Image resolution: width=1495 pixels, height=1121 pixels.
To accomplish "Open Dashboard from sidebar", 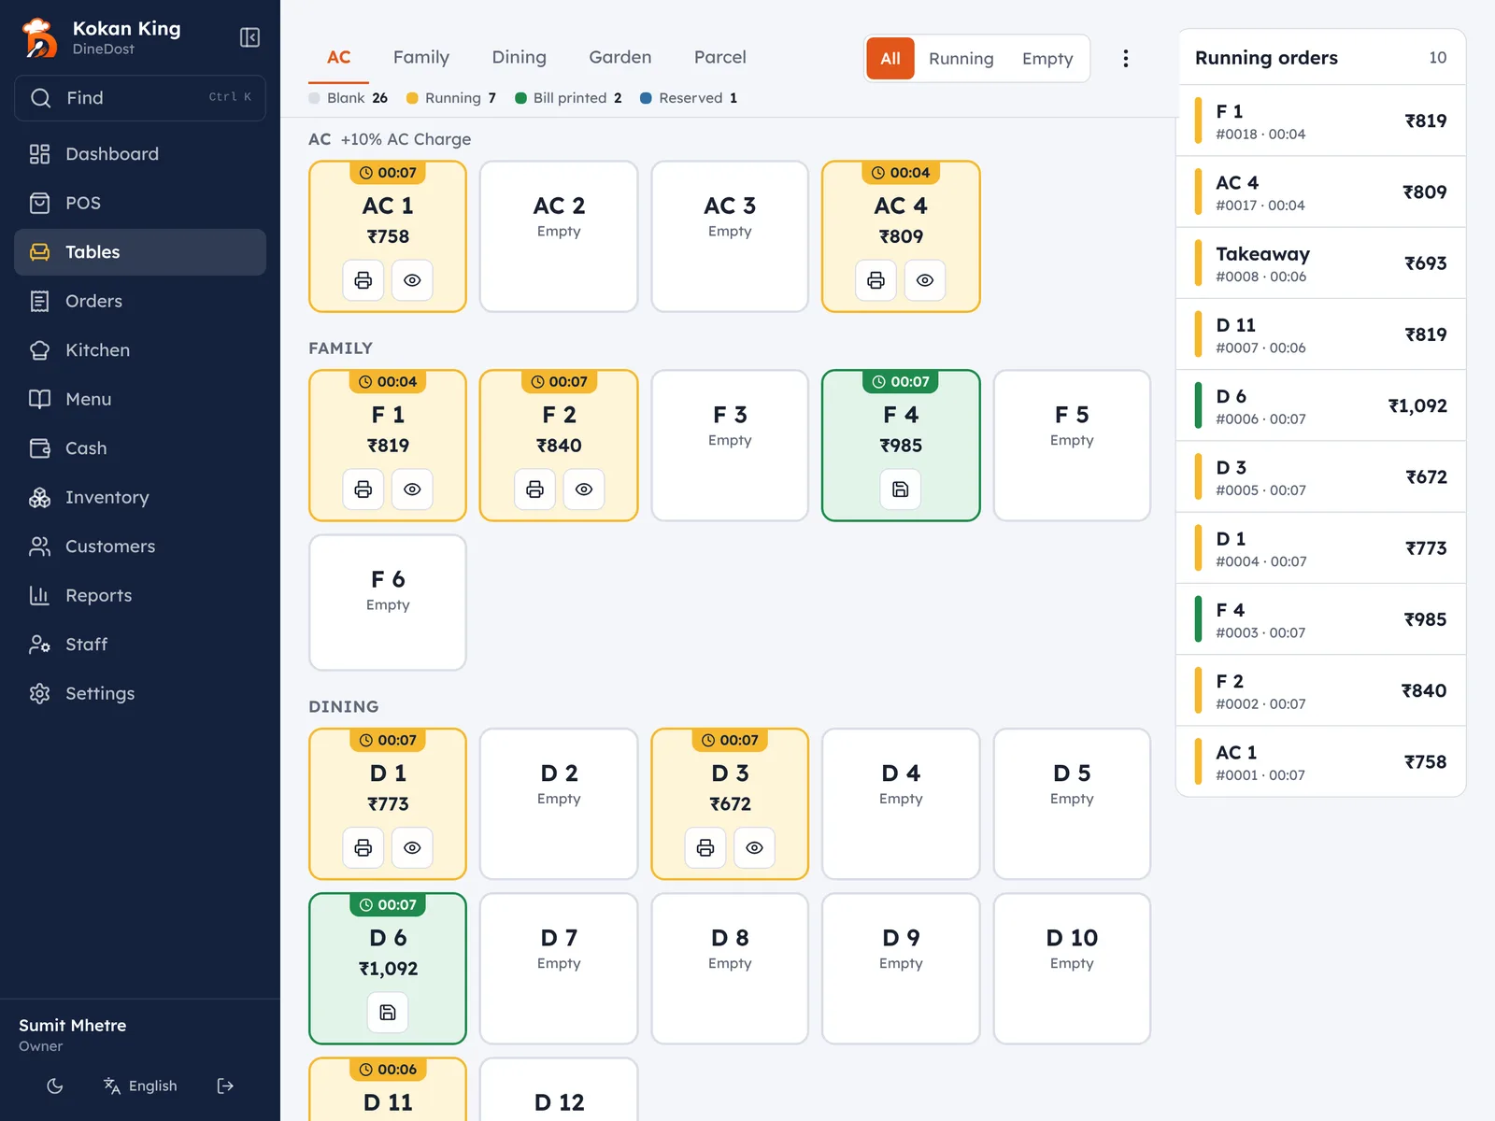I will 140,154.
